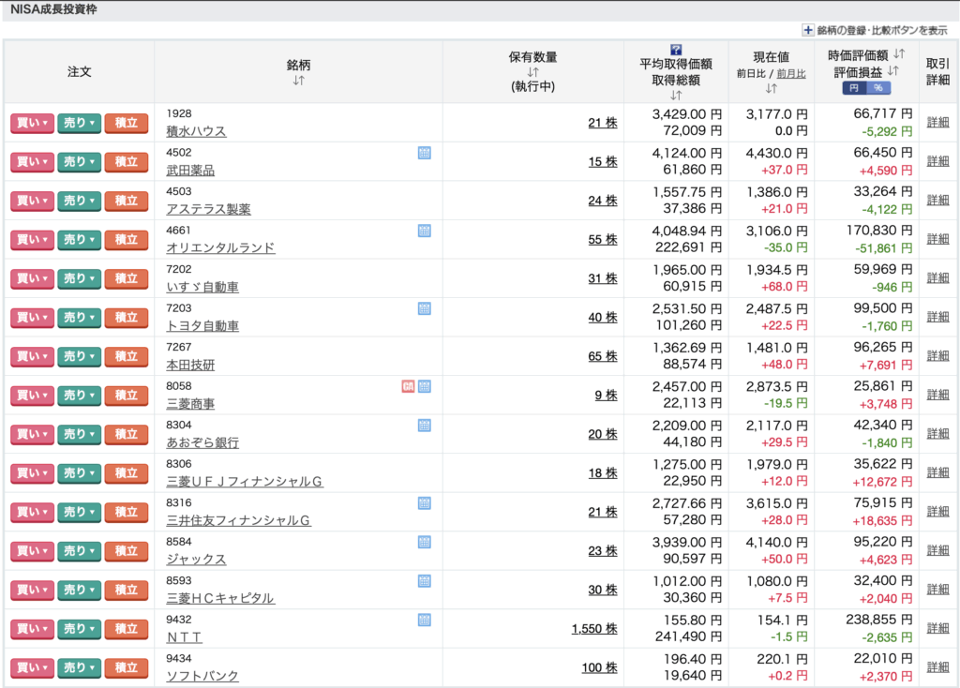Sort by 時価評価額 arrows
The image size is (960, 688).
899,53
